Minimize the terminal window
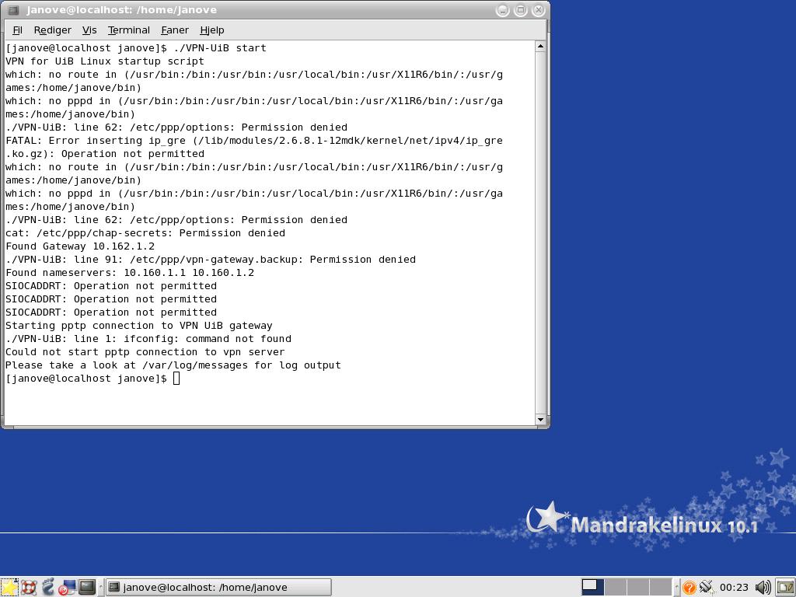The height and width of the screenshot is (597, 796). (503, 9)
